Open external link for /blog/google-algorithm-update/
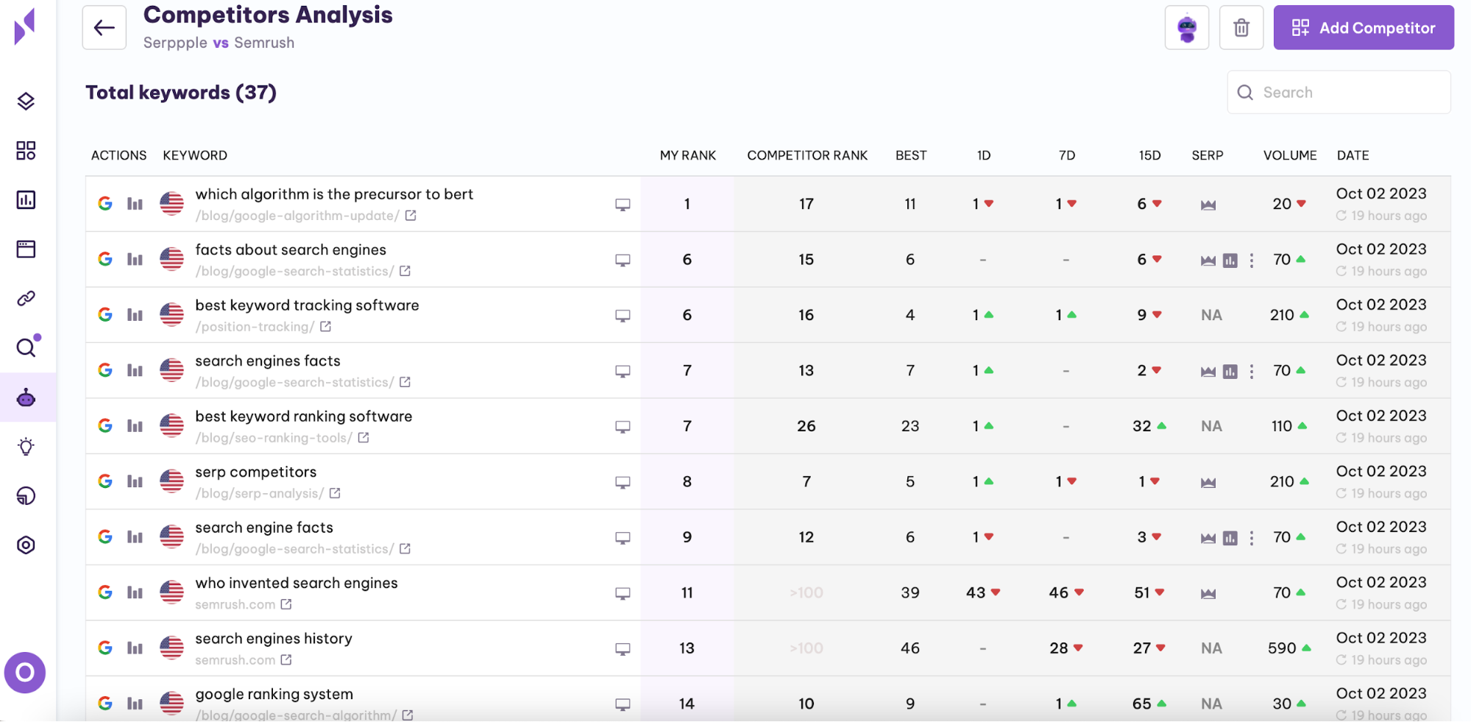The width and height of the screenshot is (1471, 722). [x=411, y=216]
